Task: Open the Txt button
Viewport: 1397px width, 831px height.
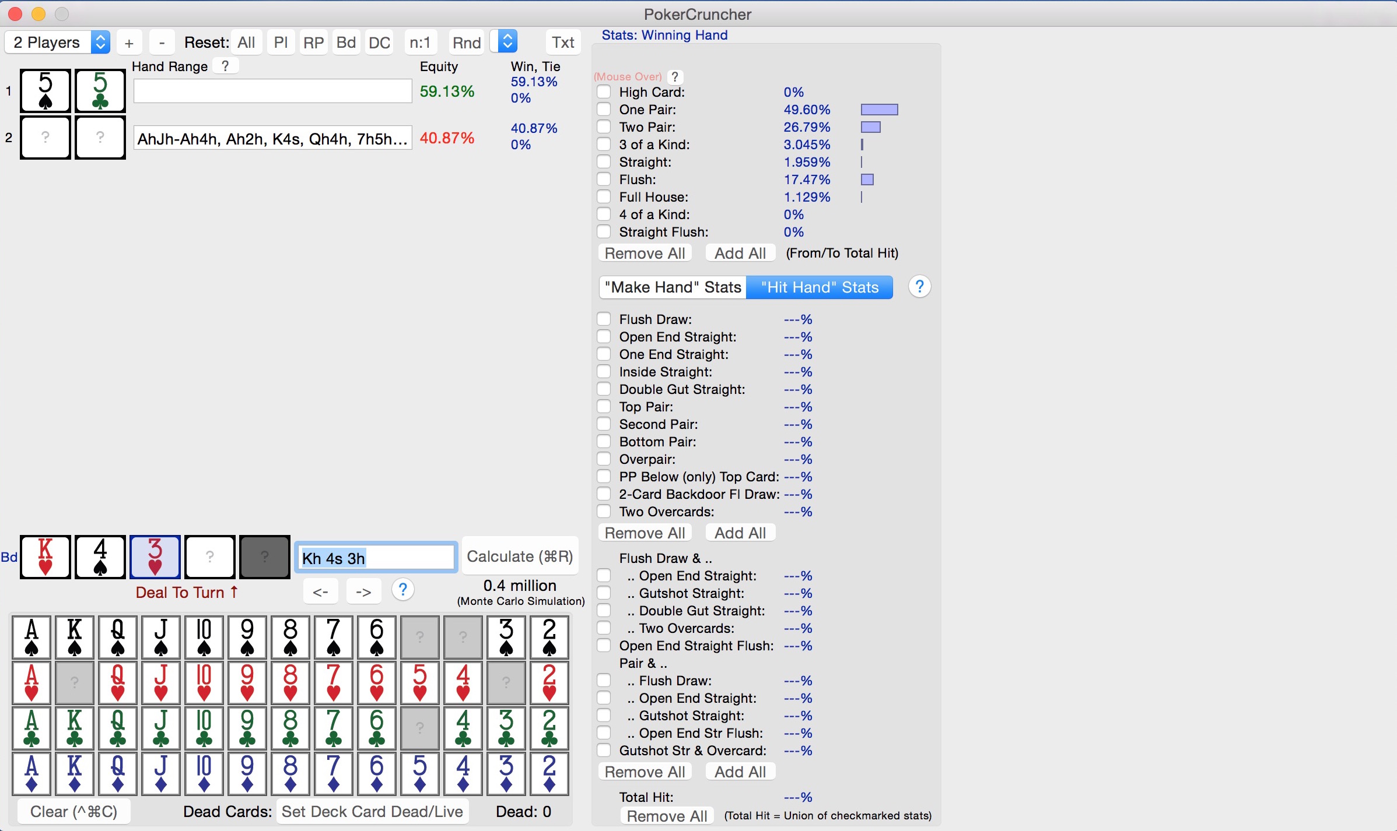Action: 563,43
